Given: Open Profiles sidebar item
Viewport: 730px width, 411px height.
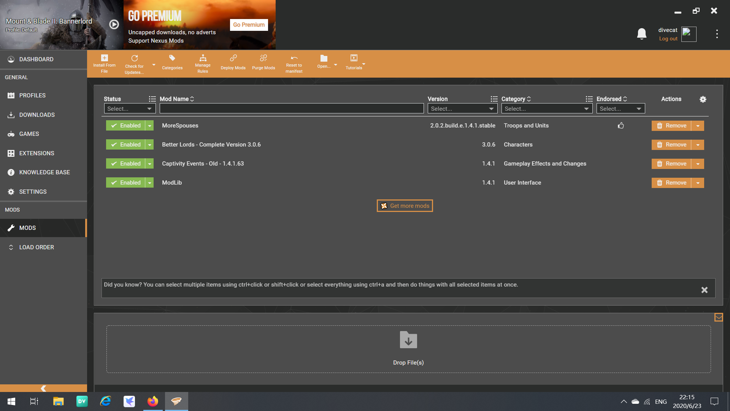Looking at the screenshot, I should tap(43, 96).
